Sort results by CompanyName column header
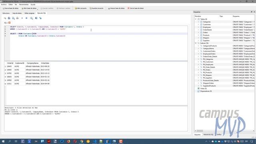 click(33, 63)
